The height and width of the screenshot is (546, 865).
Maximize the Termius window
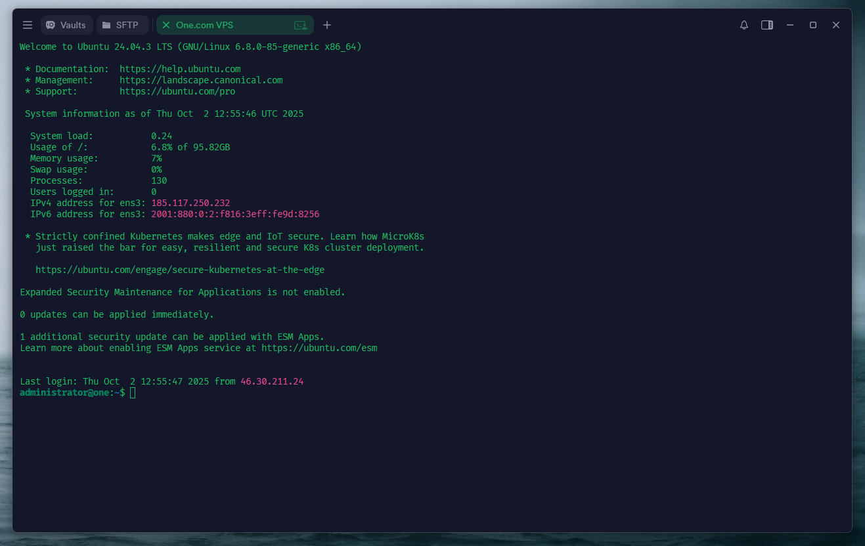pyautogui.click(x=812, y=25)
